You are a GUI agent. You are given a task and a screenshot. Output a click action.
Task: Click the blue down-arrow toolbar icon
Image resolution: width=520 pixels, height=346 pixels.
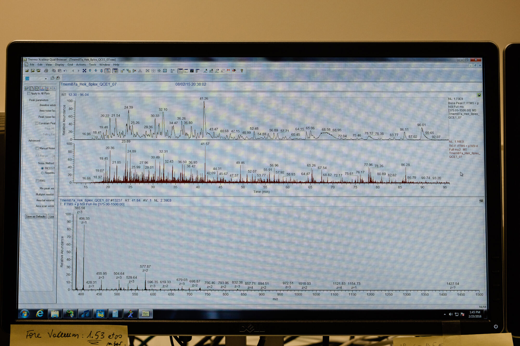[x=96, y=71]
